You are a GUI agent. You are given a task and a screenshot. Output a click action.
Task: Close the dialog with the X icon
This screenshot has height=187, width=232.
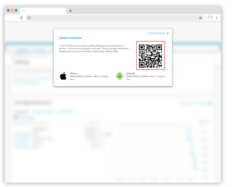[x=168, y=33]
